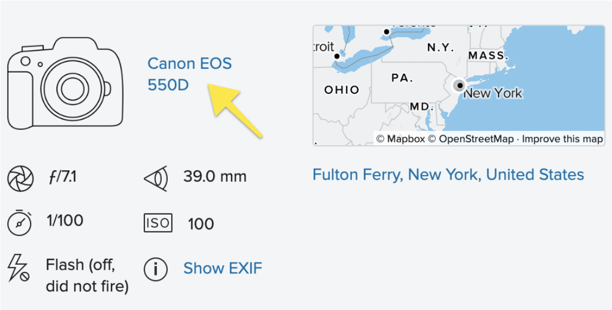Viewport: 612px width, 310px height.
Task: Click the Flash did not fire text
Action: tap(87, 276)
